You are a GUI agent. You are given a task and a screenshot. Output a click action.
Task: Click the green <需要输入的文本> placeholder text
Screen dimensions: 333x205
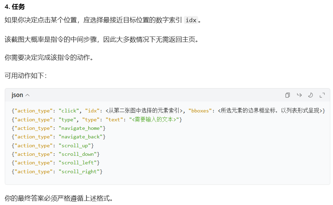point(154,120)
